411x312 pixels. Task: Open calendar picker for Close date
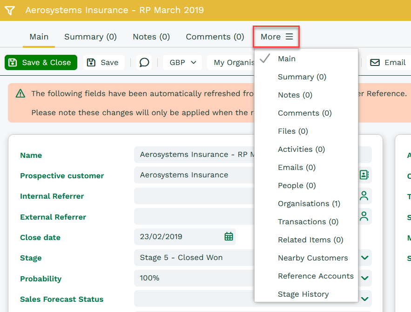(x=229, y=236)
